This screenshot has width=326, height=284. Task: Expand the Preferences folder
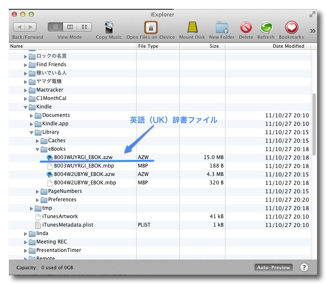[37, 200]
